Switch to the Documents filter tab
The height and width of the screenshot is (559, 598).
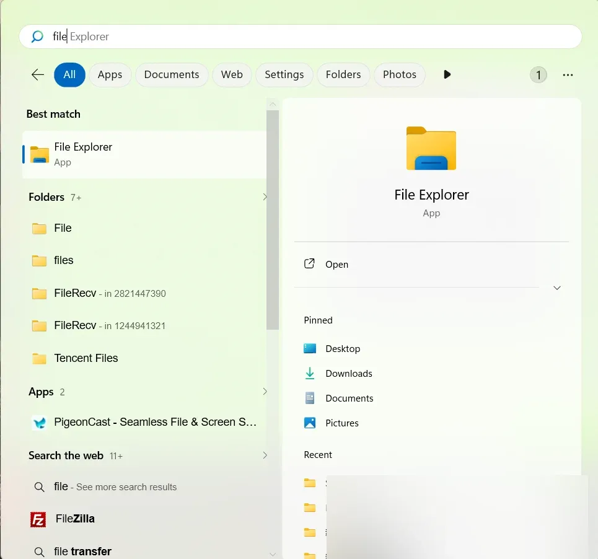point(172,75)
